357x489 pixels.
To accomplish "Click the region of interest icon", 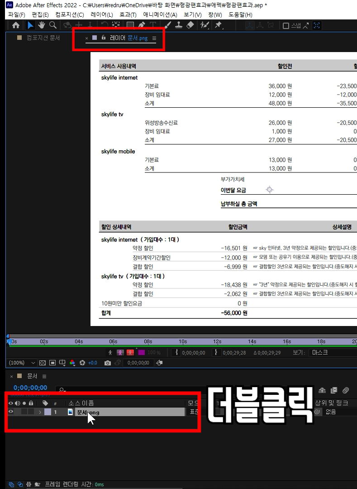I will point(52,363).
